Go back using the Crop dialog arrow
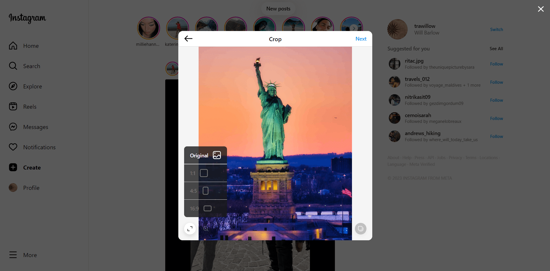The image size is (550, 271). coord(188,39)
